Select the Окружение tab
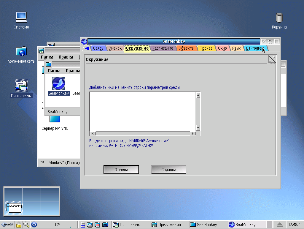304x229 pixels. coord(137,48)
